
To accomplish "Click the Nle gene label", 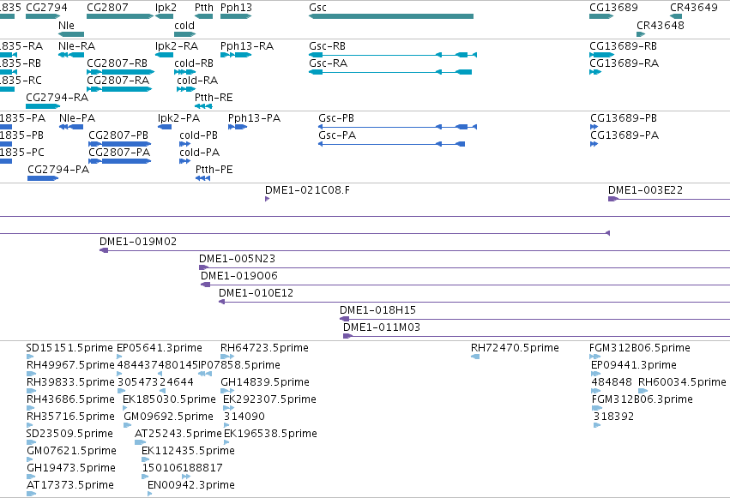I will [x=66, y=25].
